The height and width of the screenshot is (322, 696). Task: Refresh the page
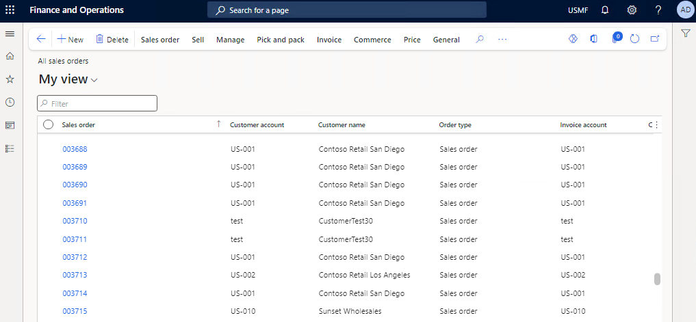tap(634, 39)
